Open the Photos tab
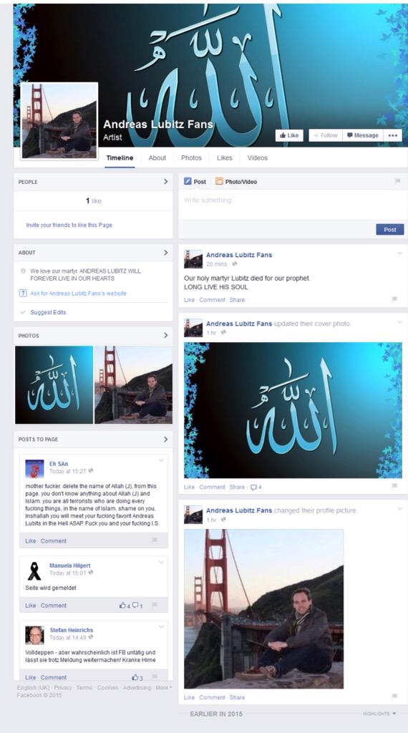The image size is (408, 733). click(191, 158)
